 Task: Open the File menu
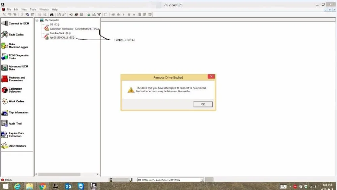9,9
